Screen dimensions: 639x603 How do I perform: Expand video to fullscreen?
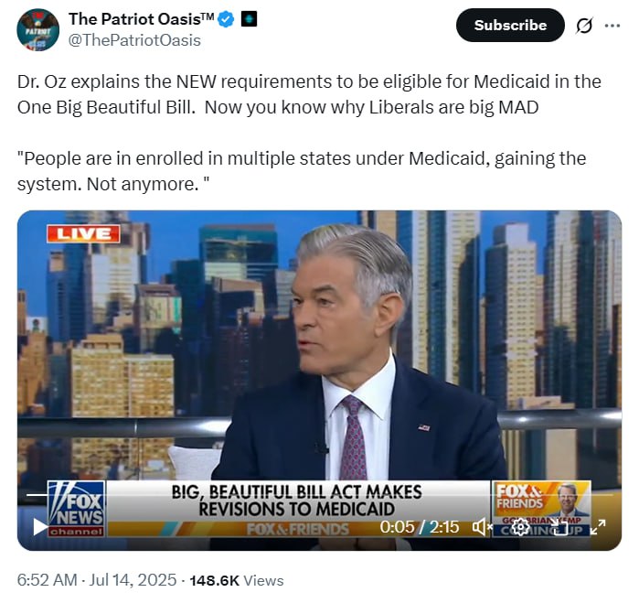click(598, 527)
